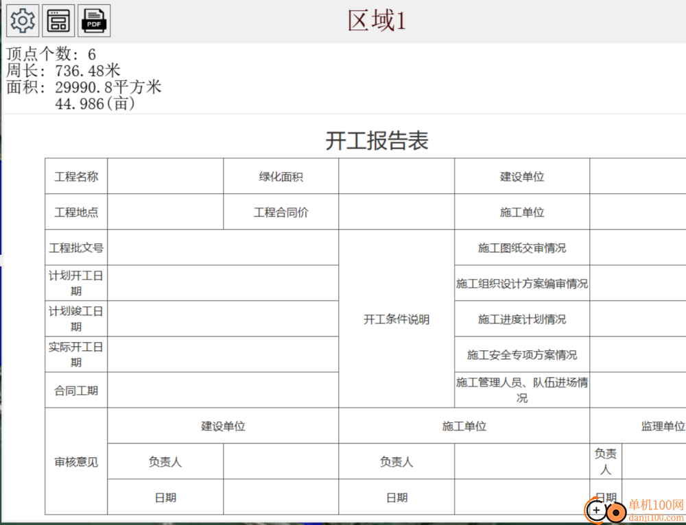The image size is (686, 525).
Task: Click the 施工图纸交审情况 cell
Action: coord(522,247)
